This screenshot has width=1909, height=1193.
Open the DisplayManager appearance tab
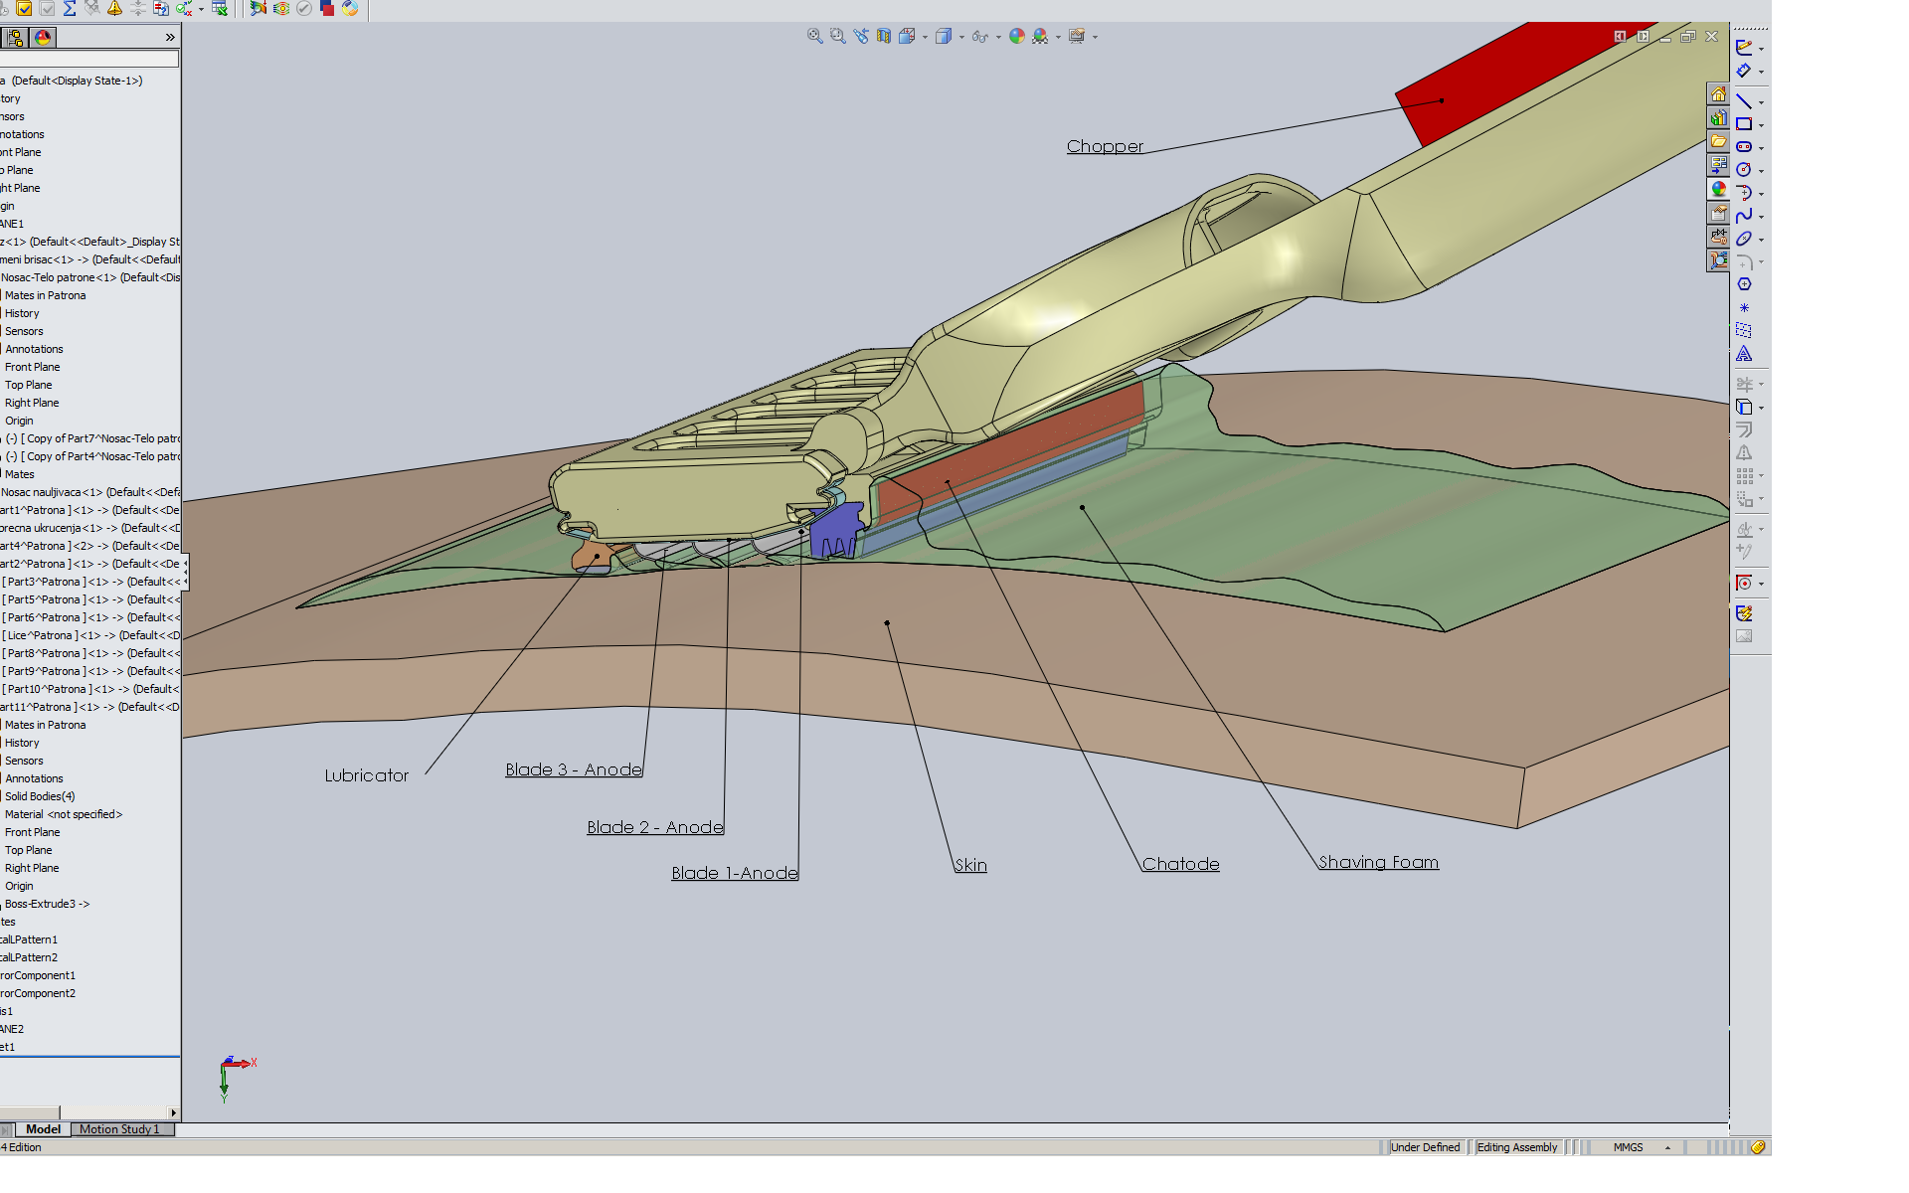[43, 38]
